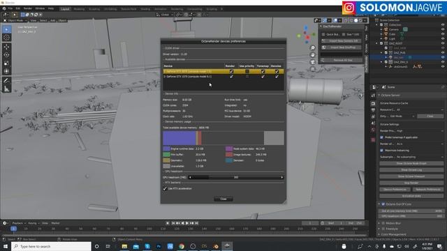447x251 pixels.
Task: Expand the Color Management panel
Action: (379, 234)
